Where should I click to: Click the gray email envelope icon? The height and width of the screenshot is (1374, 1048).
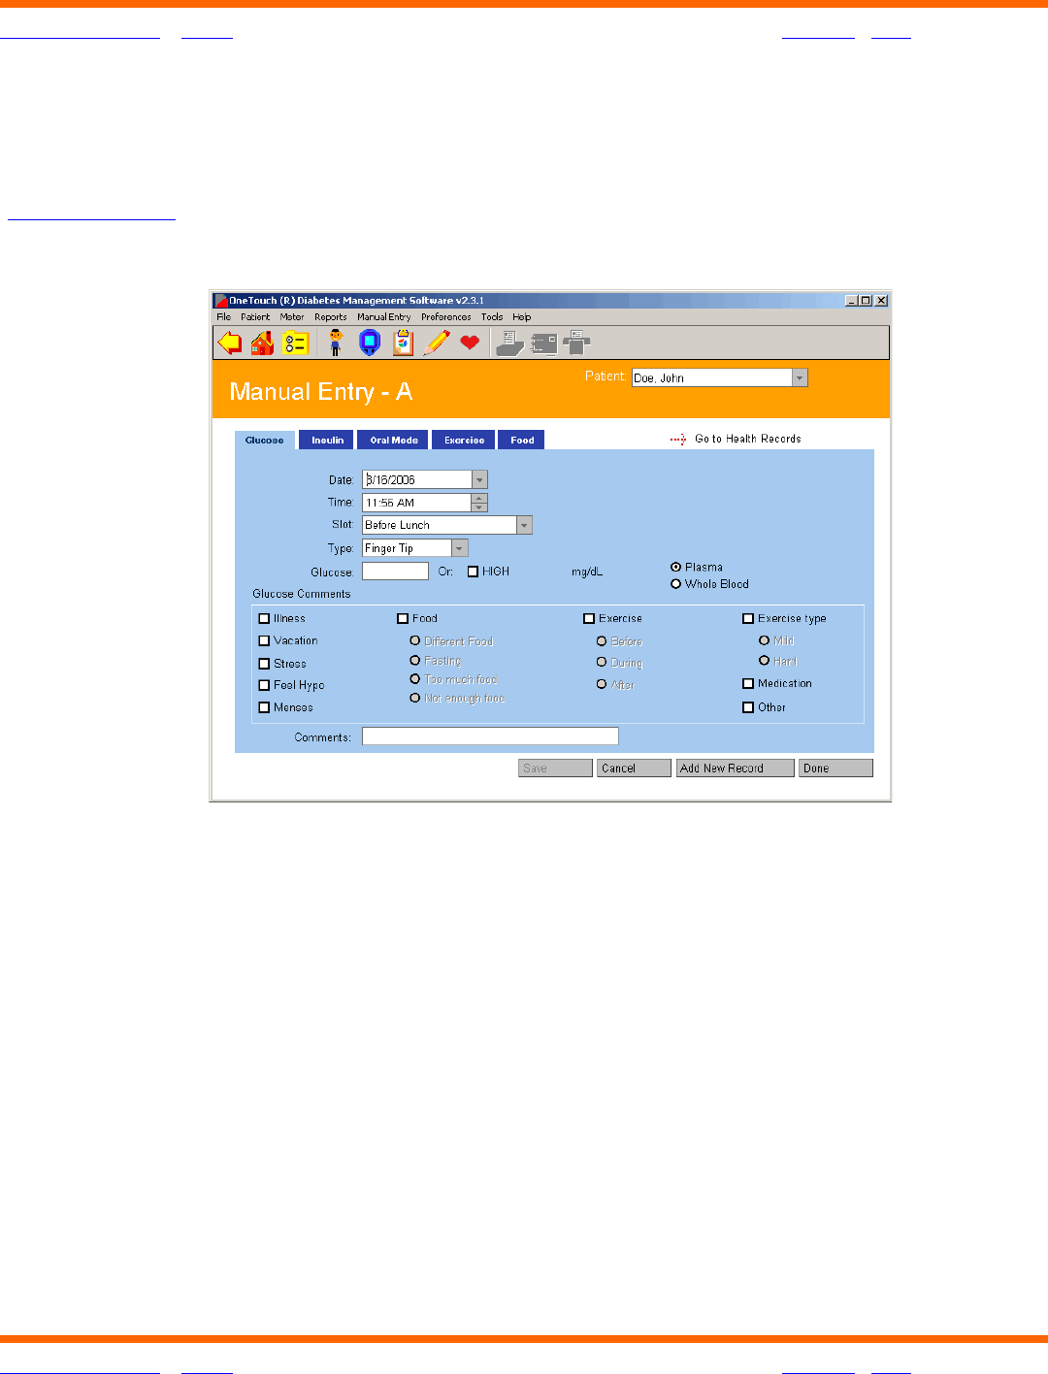coord(543,343)
